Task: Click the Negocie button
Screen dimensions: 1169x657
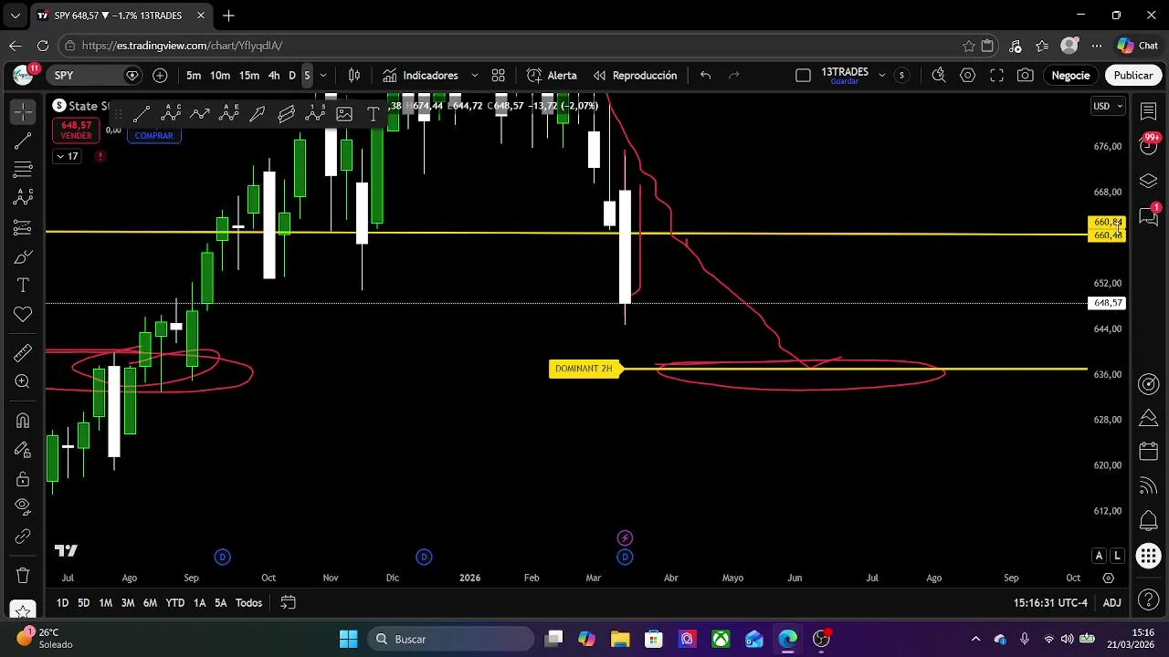Action: click(1070, 76)
